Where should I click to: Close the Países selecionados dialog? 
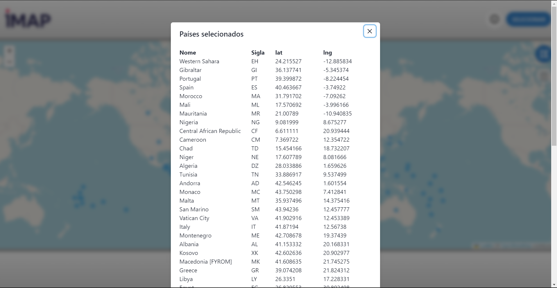[370, 31]
